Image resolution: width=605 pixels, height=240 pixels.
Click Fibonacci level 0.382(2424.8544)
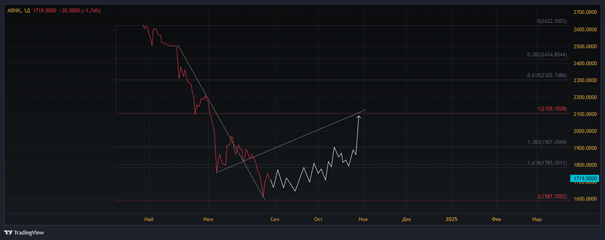547,55
